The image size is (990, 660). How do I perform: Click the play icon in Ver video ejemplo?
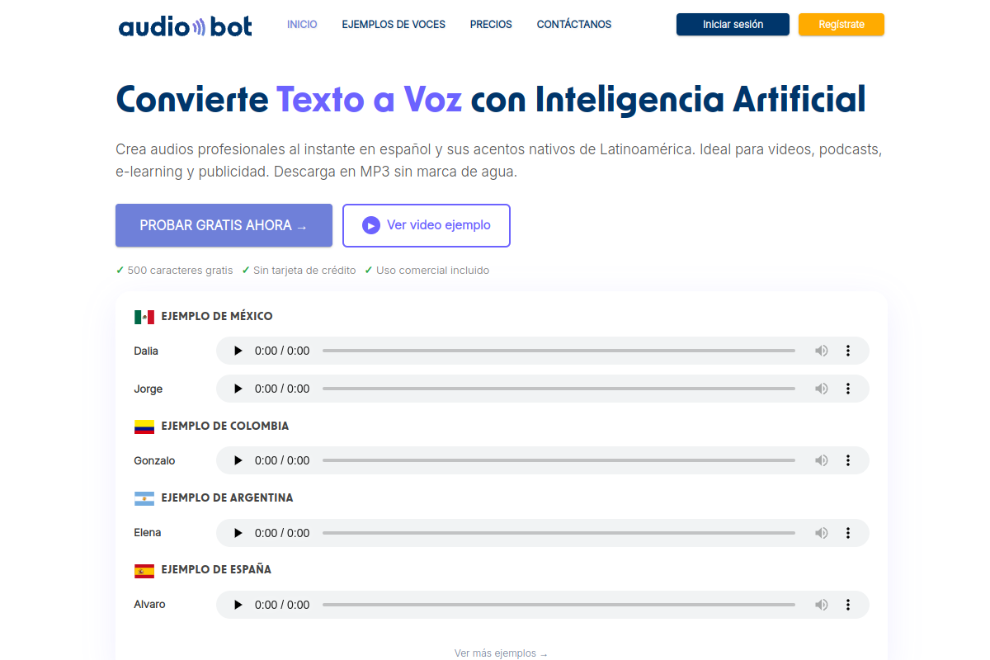(x=371, y=225)
